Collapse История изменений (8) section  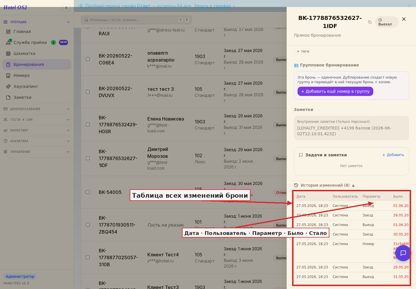324,185
